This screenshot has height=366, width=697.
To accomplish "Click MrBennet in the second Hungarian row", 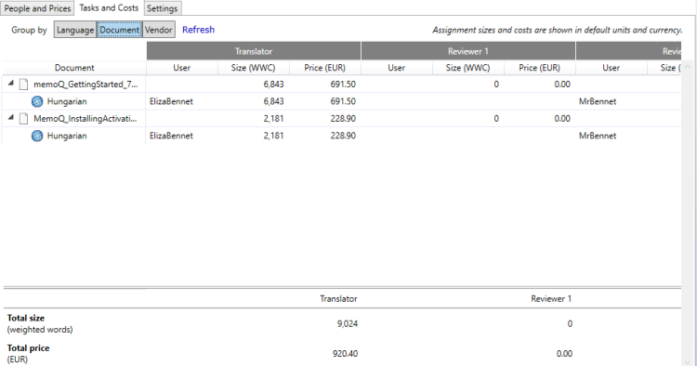I will [598, 136].
